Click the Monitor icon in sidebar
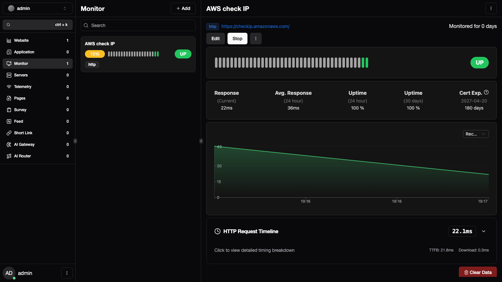The width and height of the screenshot is (502, 282). click(9, 64)
